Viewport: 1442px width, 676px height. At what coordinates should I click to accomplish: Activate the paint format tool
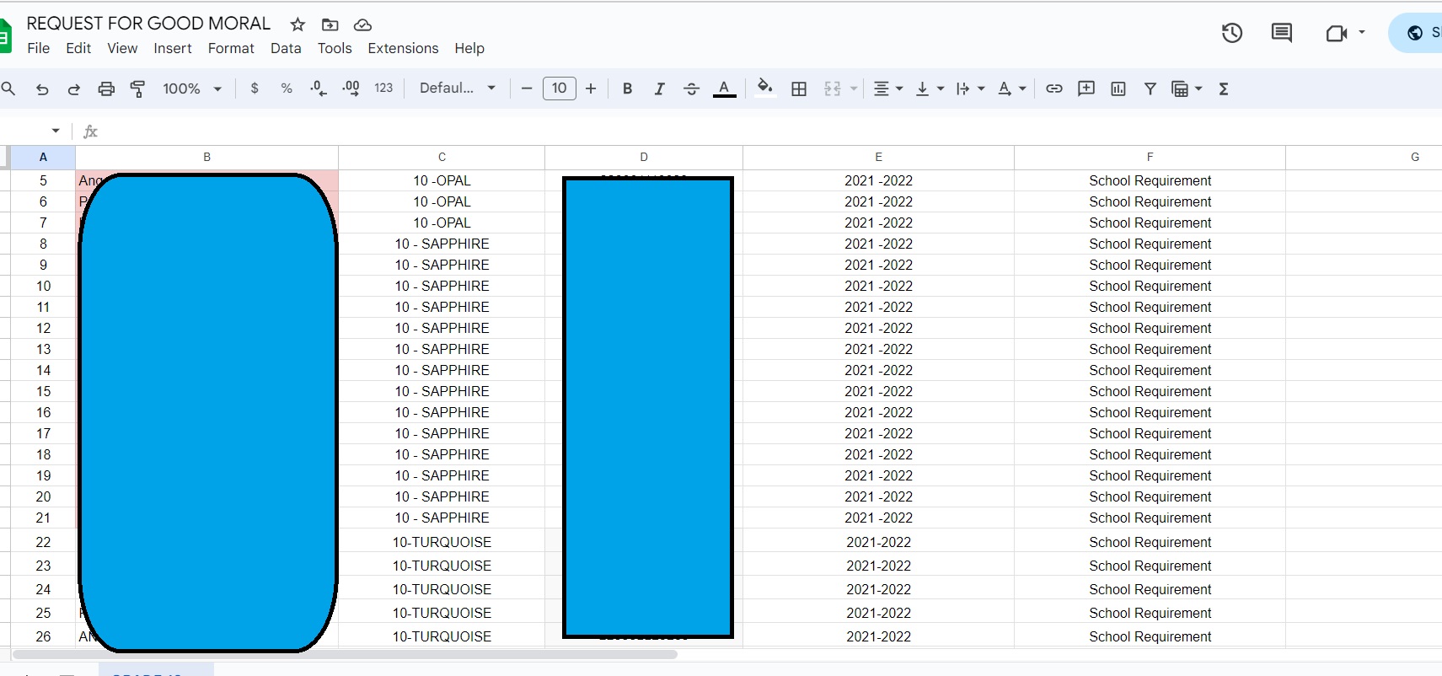138,89
